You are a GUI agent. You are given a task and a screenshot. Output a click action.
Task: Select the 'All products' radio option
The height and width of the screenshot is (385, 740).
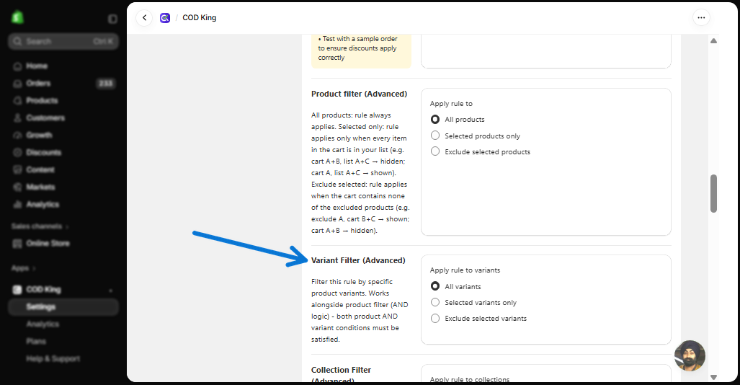(x=435, y=120)
